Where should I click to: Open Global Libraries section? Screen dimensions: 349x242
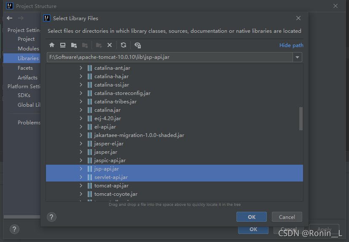tap(29, 105)
